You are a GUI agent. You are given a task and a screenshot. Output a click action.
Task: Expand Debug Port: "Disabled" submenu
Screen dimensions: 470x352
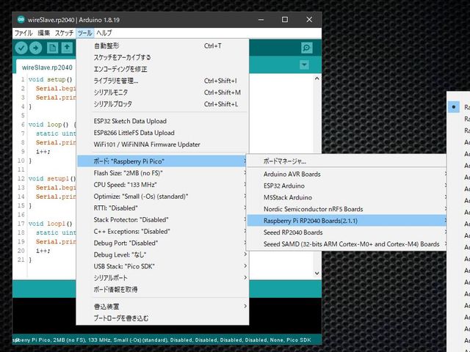pos(162,243)
